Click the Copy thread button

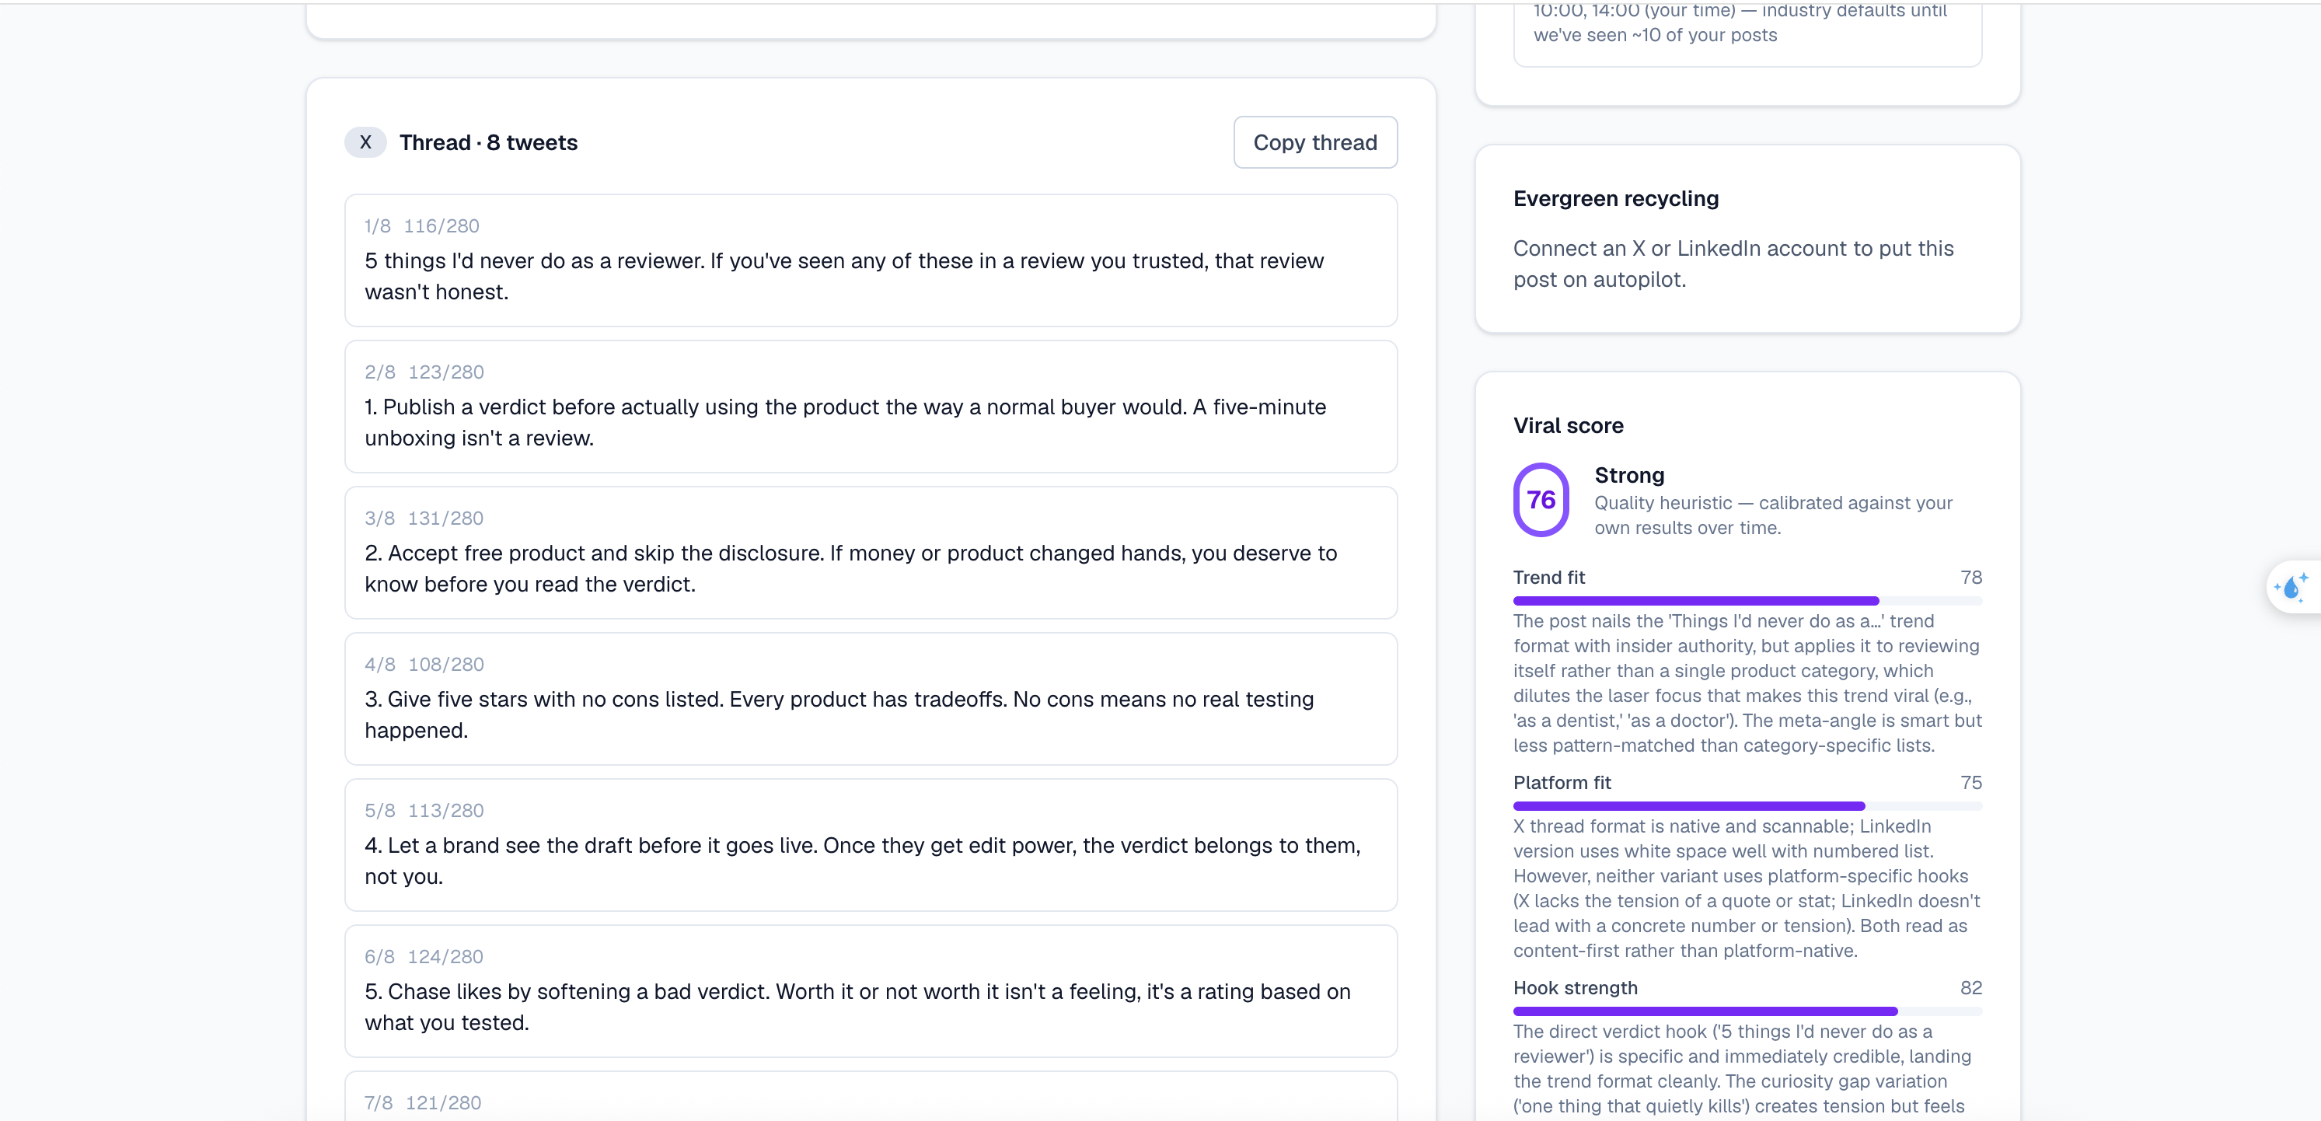point(1314,142)
